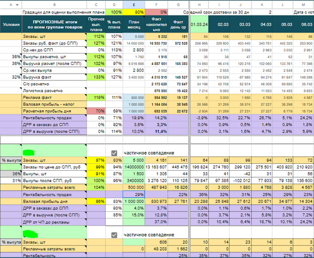
Task: Select the 01.03.24 date header cell
Action: 199,24
